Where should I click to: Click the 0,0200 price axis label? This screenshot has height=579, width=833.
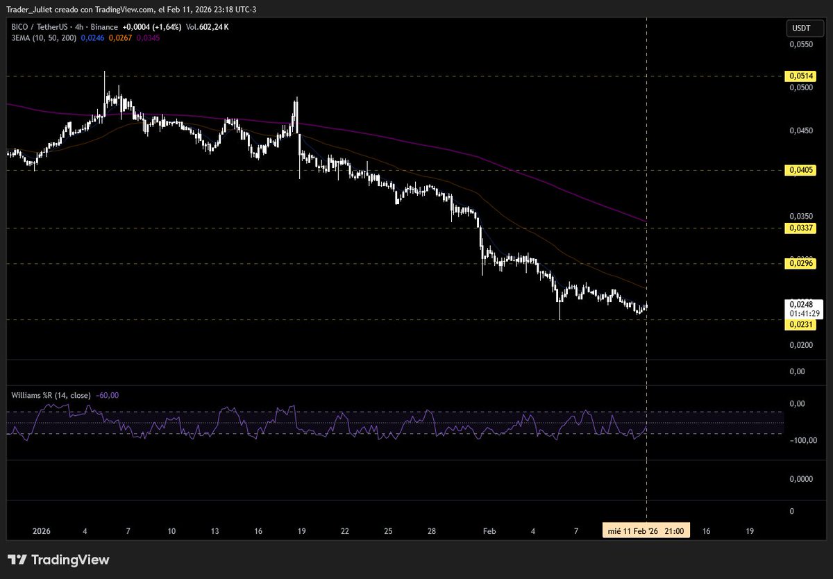pyautogui.click(x=802, y=345)
